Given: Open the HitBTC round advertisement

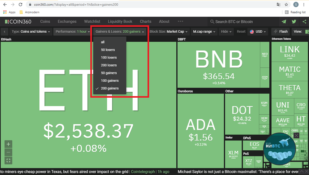Looking at the screenshot, I should [x=280, y=149].
